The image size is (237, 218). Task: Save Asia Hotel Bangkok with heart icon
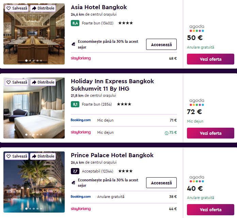(x=17, y=8)
